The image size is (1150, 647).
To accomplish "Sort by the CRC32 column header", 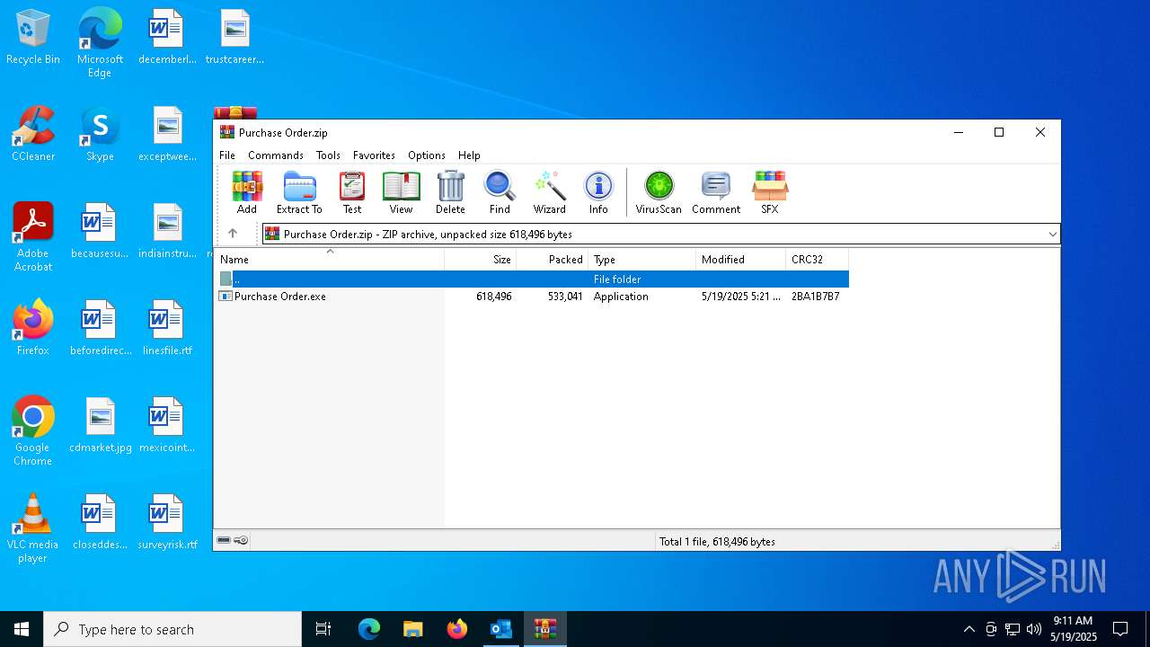I will pyautogui.click(x=818, y=260).
